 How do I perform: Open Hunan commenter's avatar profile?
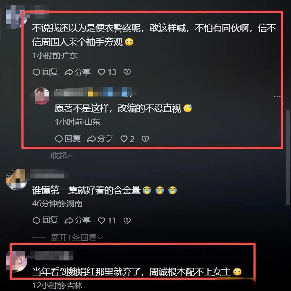click(17, 179)
